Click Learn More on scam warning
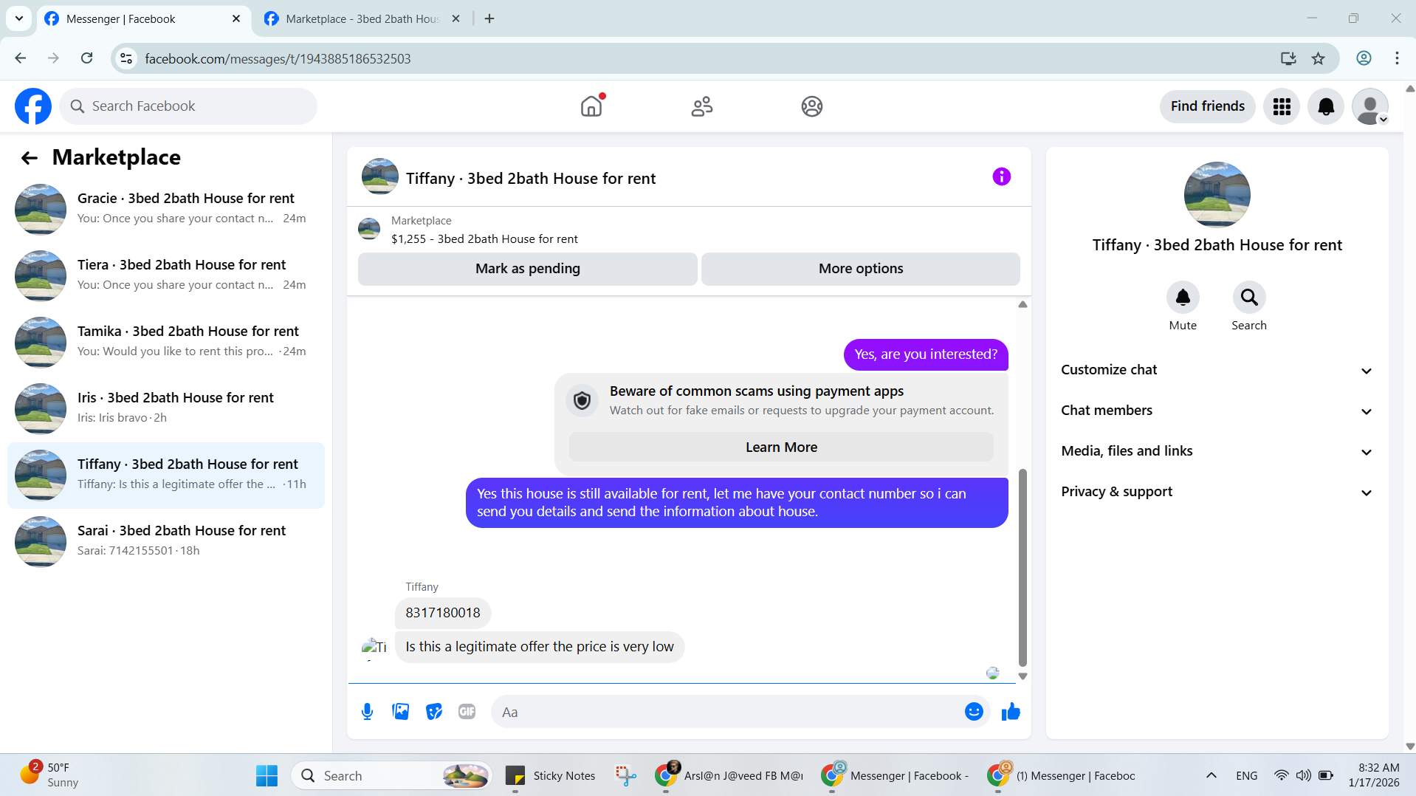 (x=780, y=447)
